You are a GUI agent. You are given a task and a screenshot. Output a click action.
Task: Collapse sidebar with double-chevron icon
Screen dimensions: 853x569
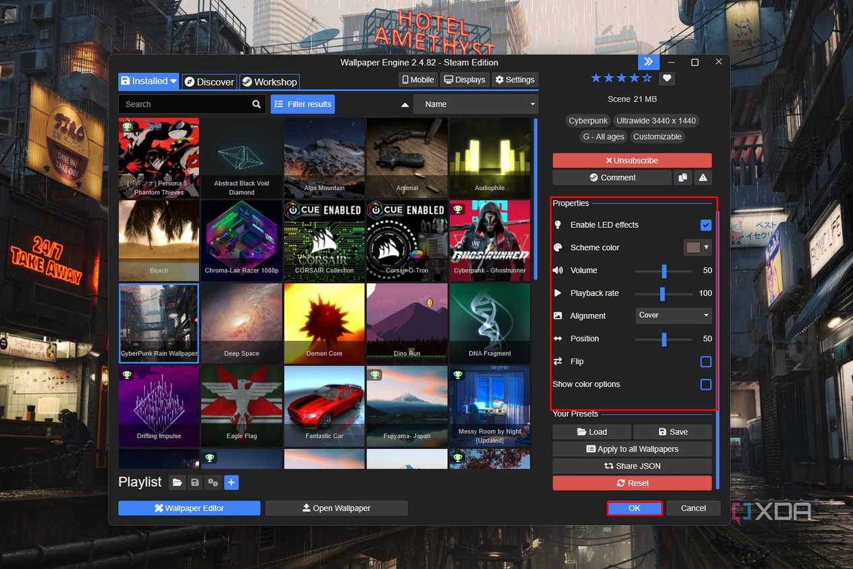click(x=648, y=62)
